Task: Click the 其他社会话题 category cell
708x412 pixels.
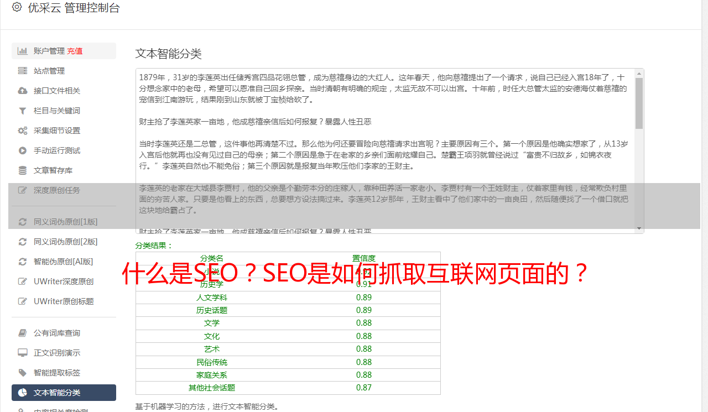Action: pyautogui.click(x=212, y=388)
